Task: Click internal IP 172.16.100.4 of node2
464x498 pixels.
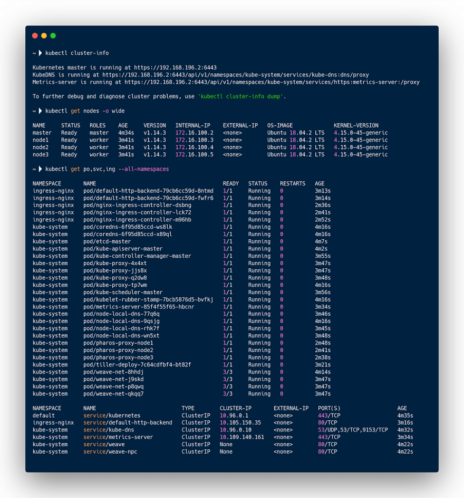Action: click(x=195, y=147)
